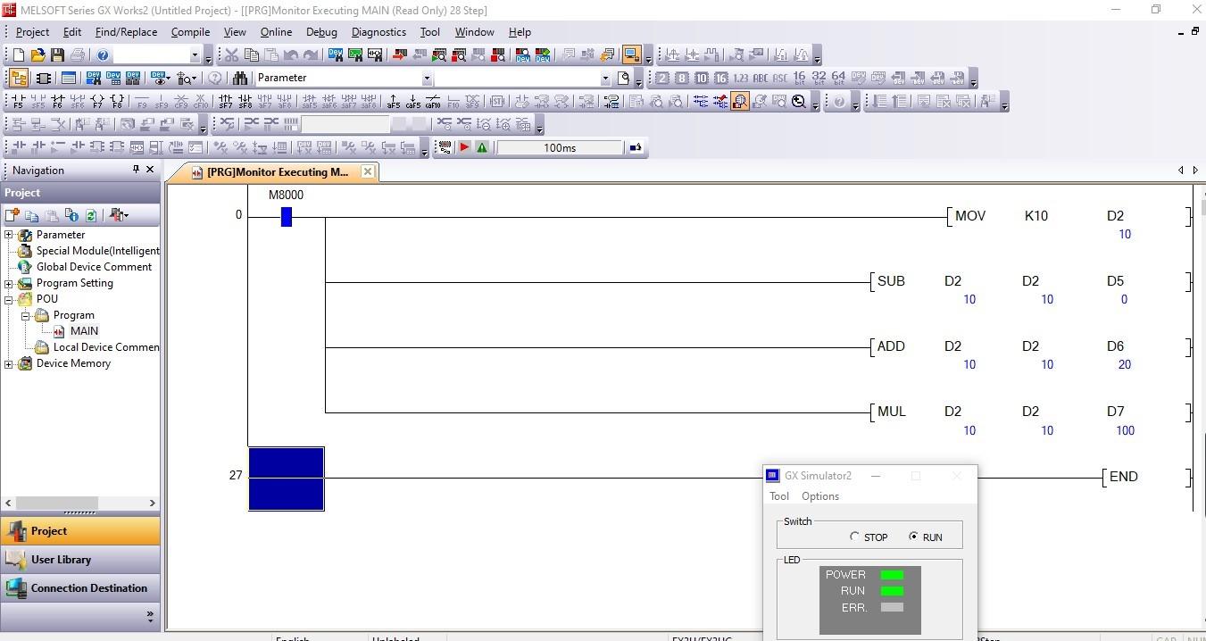Click the 100ms interval field

coord(560,148)
